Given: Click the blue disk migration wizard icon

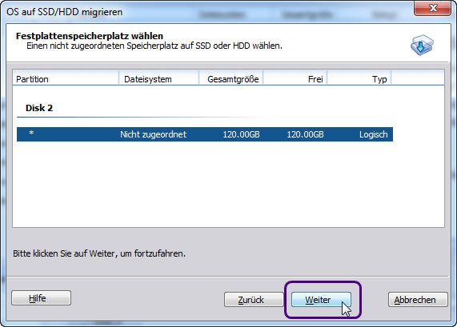Looking at the screenshot, I should (x=422, y=45).
